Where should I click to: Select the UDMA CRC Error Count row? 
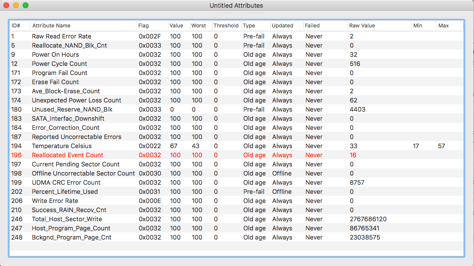[x=237, y=182]
